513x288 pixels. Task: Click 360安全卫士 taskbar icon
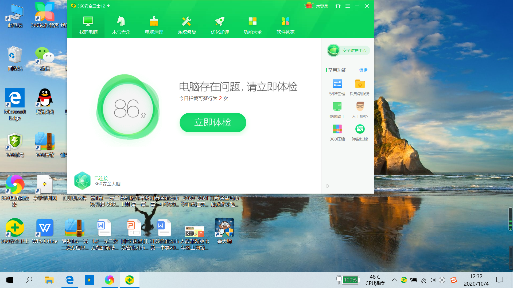point(130,280)
